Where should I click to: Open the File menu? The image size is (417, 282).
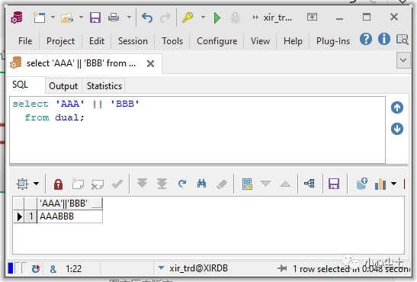25,41
